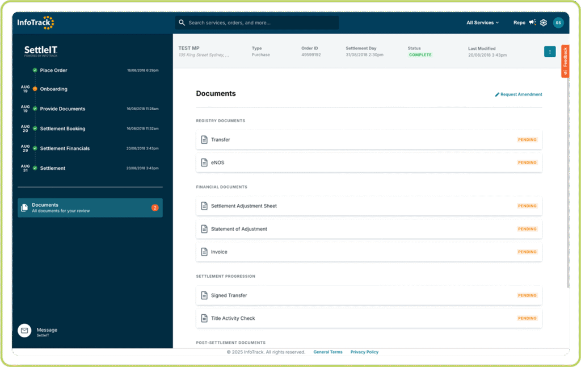Open the Settlement Adjustment Sheet row
The image size is (581, 367).
tap(369, 206)
